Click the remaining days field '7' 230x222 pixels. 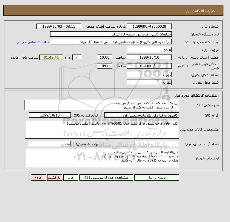pyautogui.click(x=76, y=58)
